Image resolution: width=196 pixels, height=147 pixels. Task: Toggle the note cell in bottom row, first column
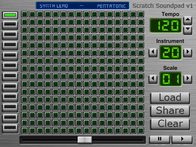pyautogui.click(x=24, y=130)
